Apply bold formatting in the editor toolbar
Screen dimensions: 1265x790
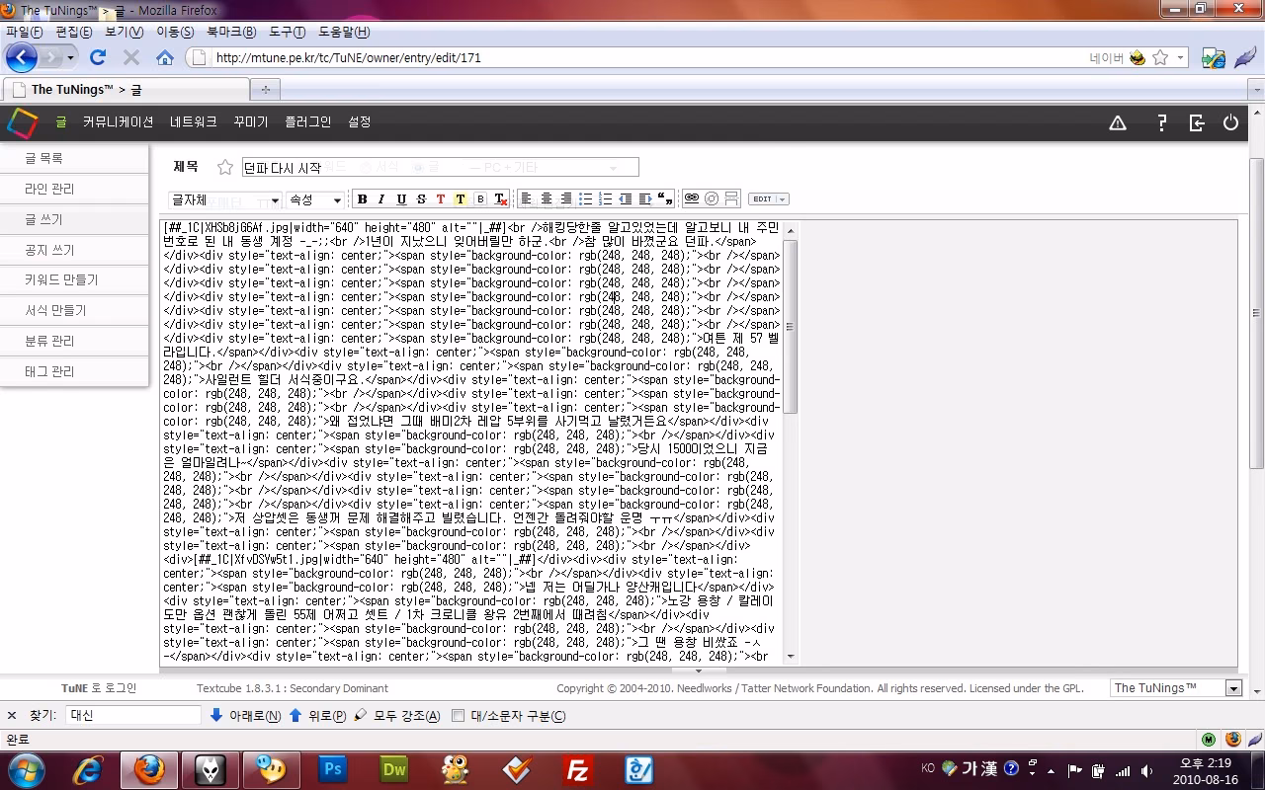click(363, 199)
